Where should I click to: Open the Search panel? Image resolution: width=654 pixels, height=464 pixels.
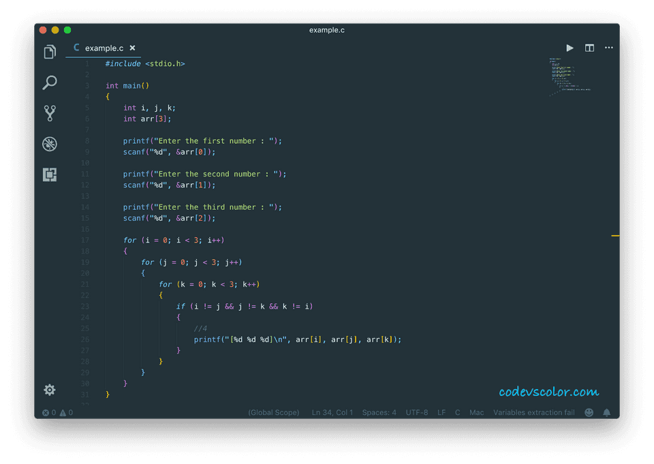[x=49, y=82]
